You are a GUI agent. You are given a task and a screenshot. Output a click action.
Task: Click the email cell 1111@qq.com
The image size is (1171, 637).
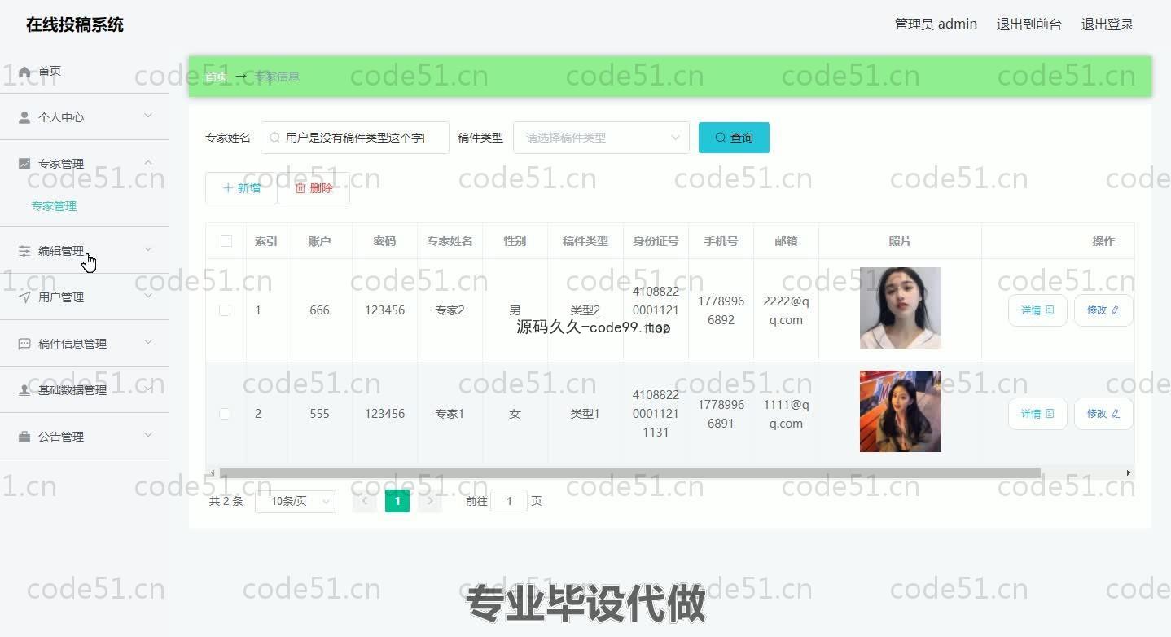tap(786, 414)
